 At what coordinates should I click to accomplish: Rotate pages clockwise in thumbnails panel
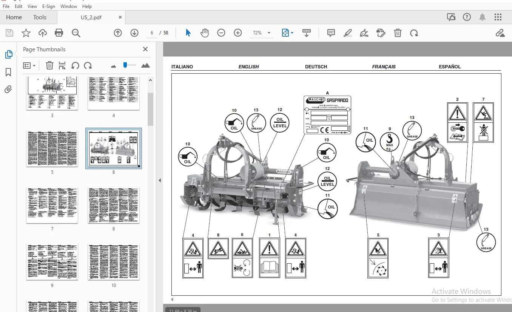(x=88, y=65)
